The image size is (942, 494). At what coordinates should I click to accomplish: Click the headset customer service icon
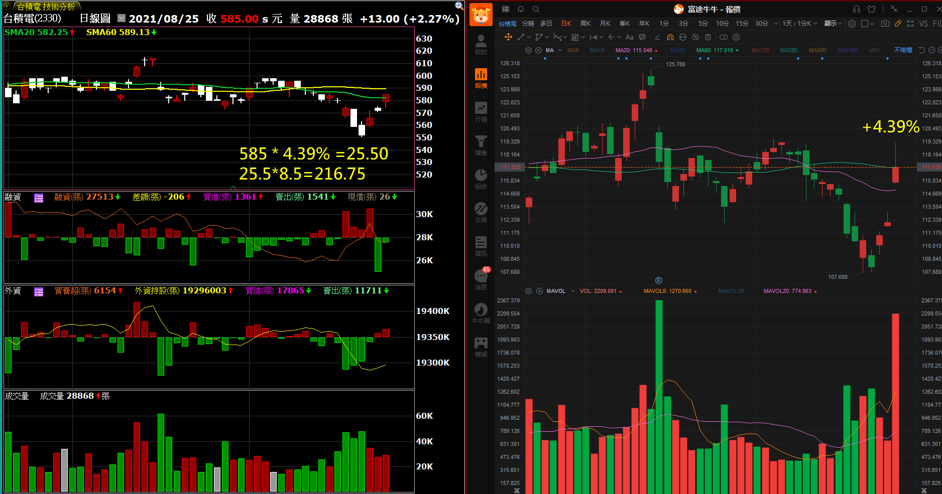tap(857, 9)
